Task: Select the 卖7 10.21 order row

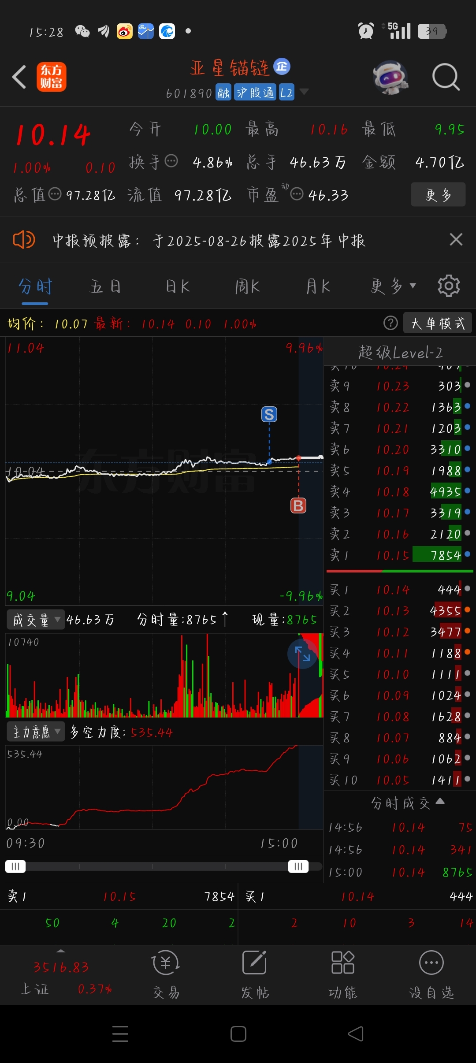Action: coord(400,428)
